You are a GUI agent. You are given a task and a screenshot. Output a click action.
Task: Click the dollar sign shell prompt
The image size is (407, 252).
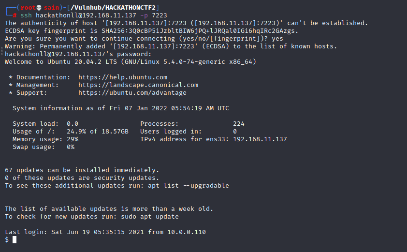coord(7,239)
